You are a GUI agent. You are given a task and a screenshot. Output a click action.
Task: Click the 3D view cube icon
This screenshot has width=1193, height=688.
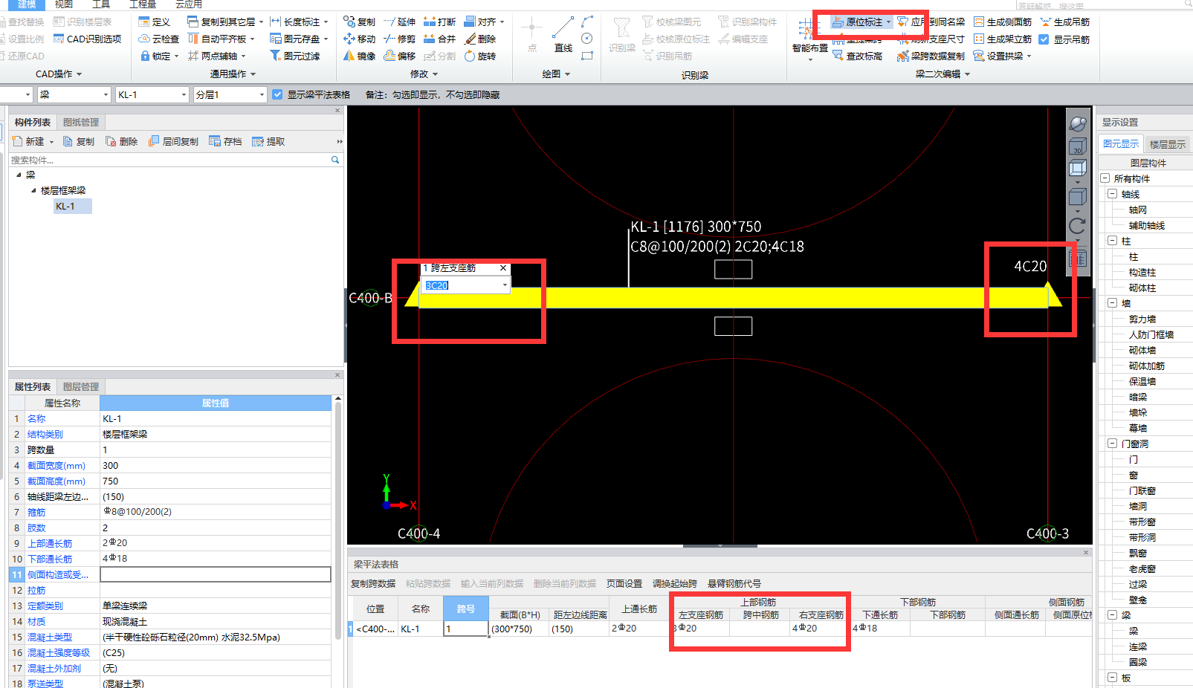coord(1077,146)
